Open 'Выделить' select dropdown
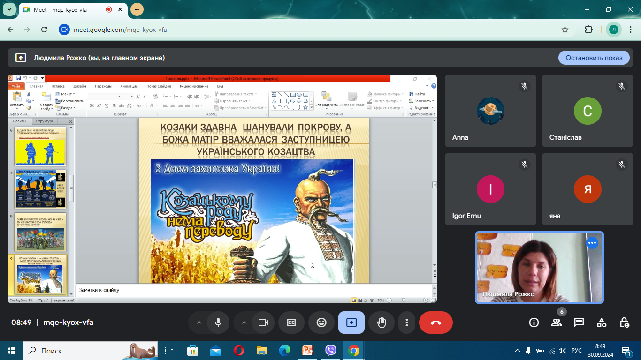641x360 pixels. coord(421,108)
